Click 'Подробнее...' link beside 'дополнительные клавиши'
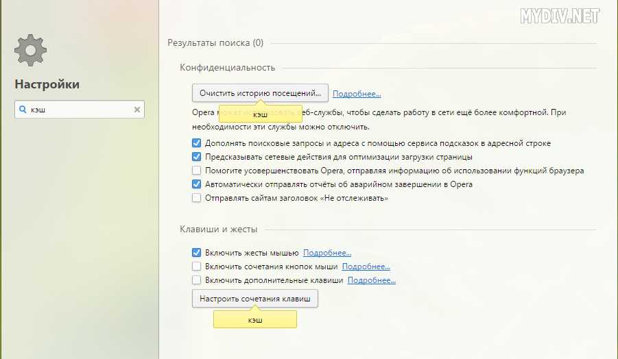 click(372, 280)
